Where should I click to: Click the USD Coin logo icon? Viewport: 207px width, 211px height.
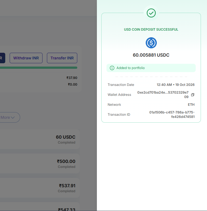151,43
